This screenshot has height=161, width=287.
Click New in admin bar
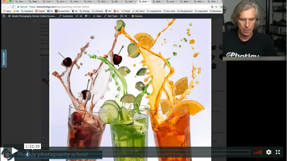[x=97, y=16]
